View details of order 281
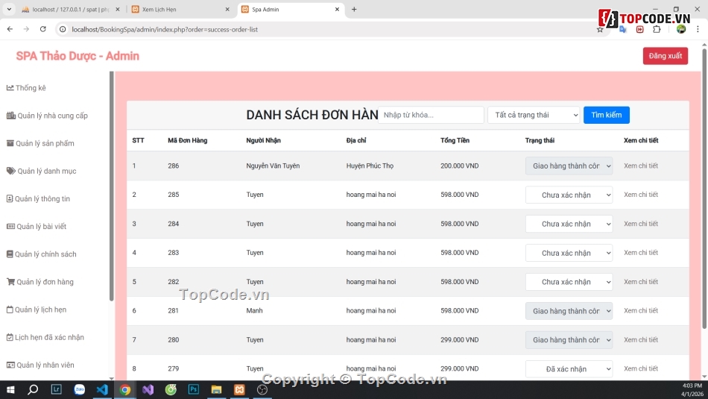Image resolution: width=708 pixels, height=399 pixels. click(641, 311)
